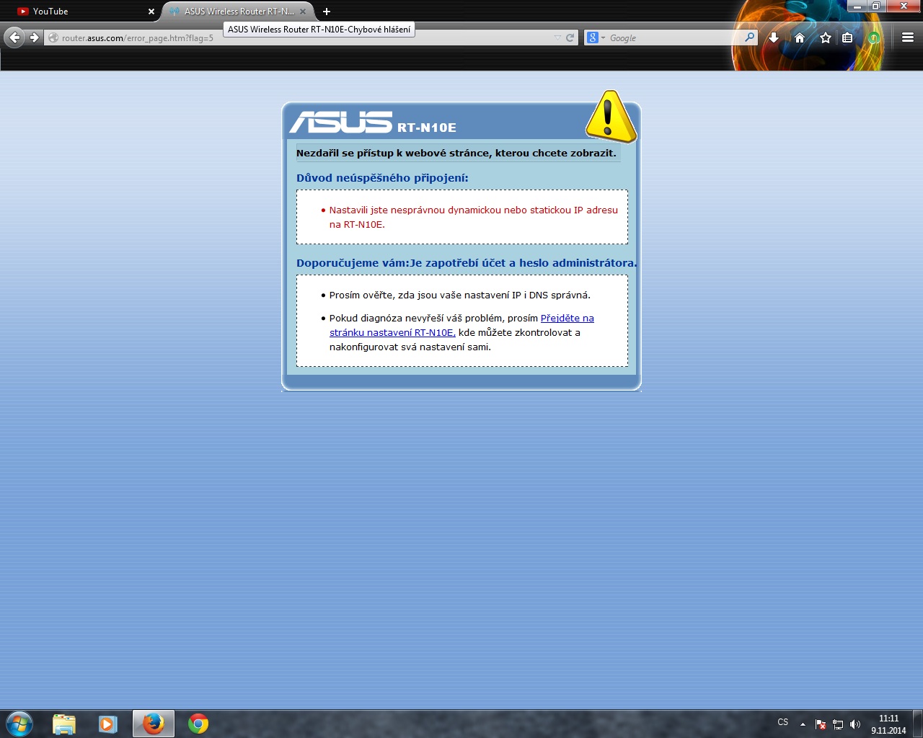923x738 pixels.
Task: Switch to the YouTube tab
Action: tap(79, 12)
